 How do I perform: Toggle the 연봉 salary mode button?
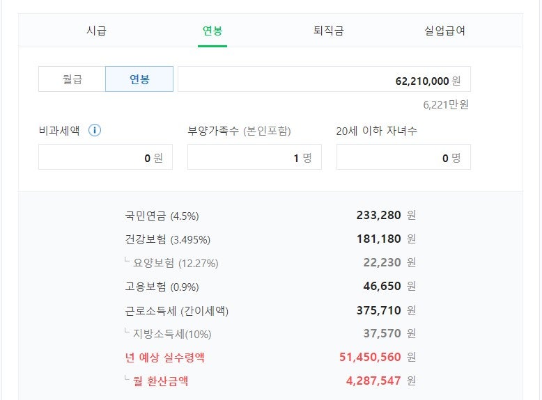click(x=139, y=79)
